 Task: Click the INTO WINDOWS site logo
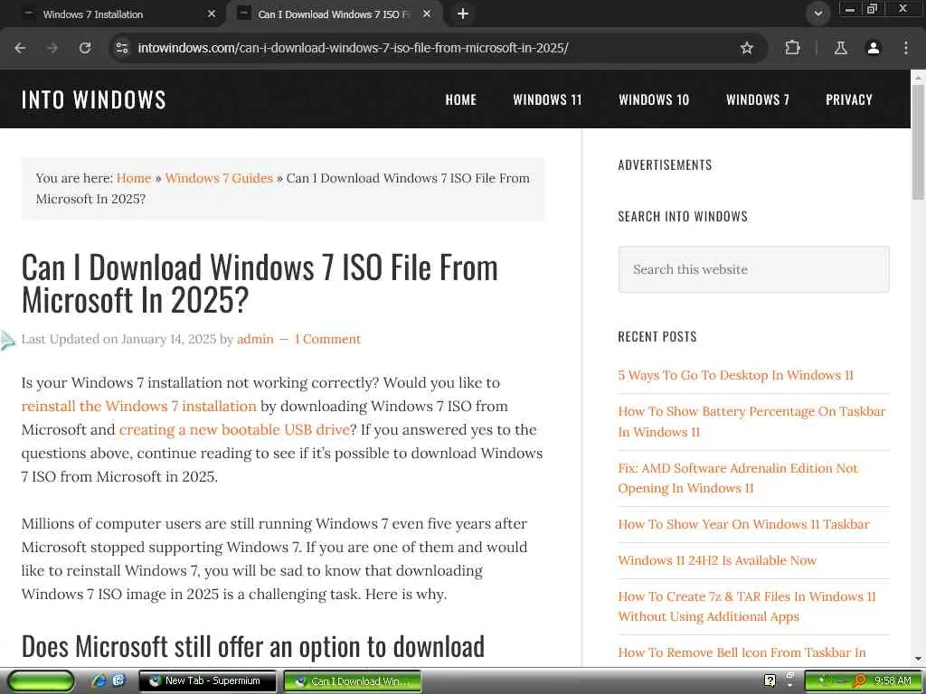[93, 99]
